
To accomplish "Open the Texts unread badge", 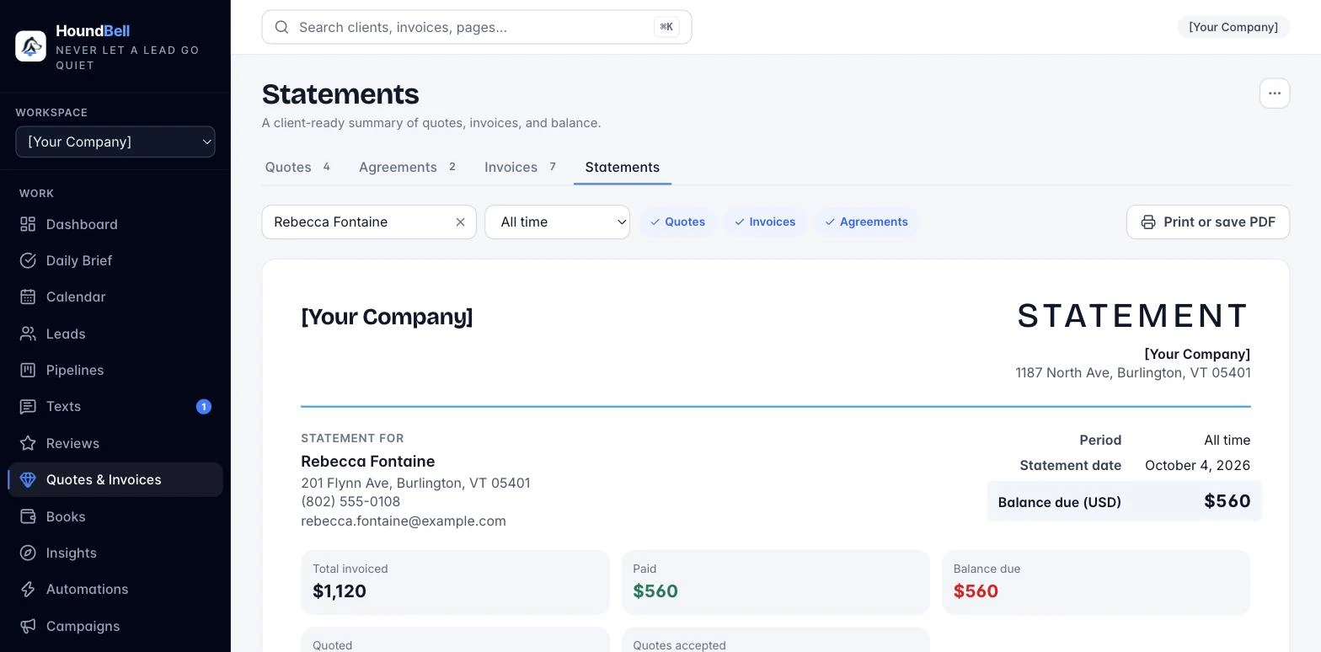I will (204, 407).
